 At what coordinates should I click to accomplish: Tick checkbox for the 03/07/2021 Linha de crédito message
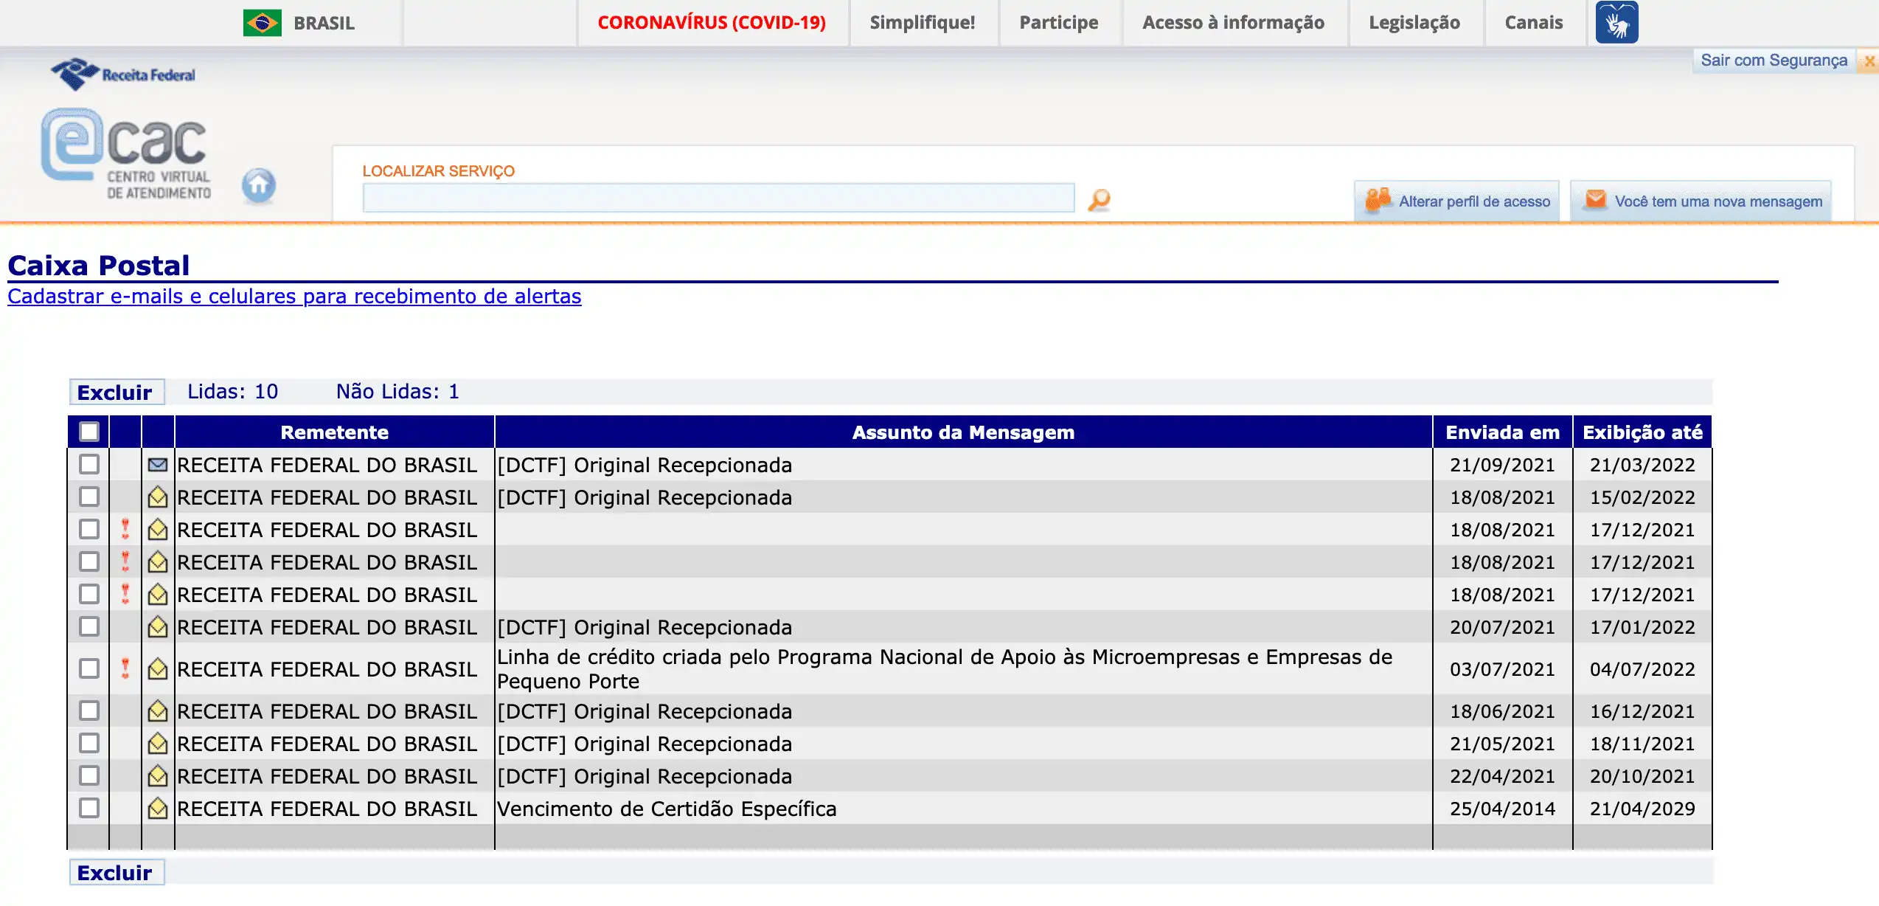[x=89, y=668]
